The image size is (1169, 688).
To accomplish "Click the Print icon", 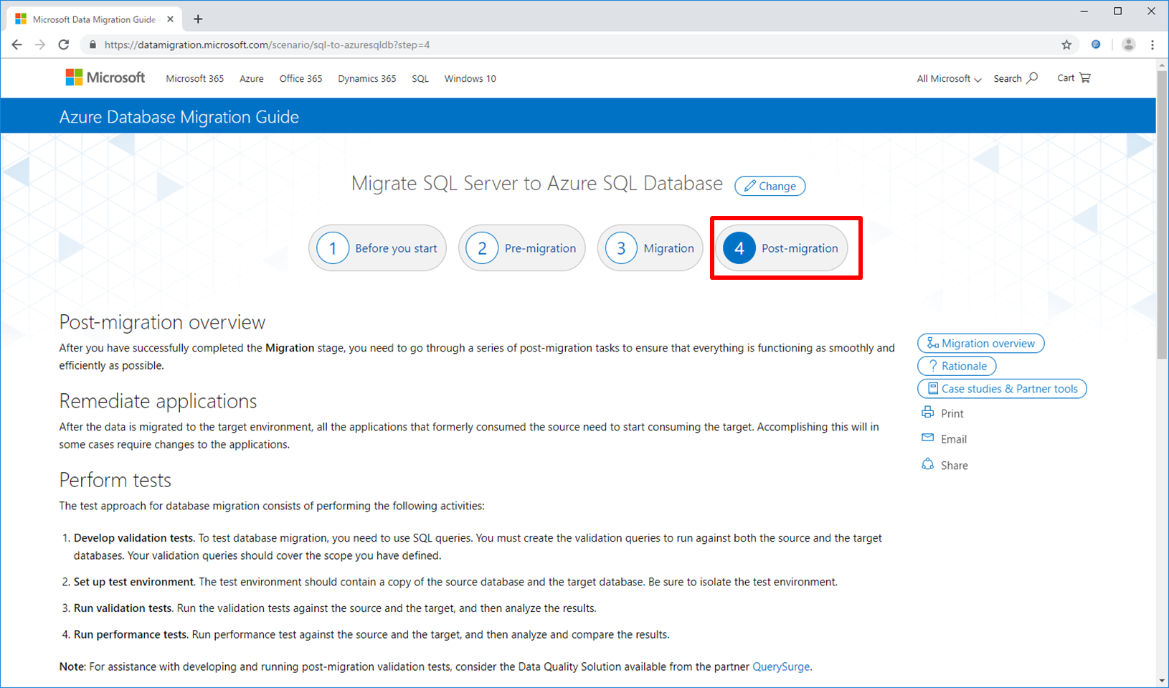I will (927, 413).
